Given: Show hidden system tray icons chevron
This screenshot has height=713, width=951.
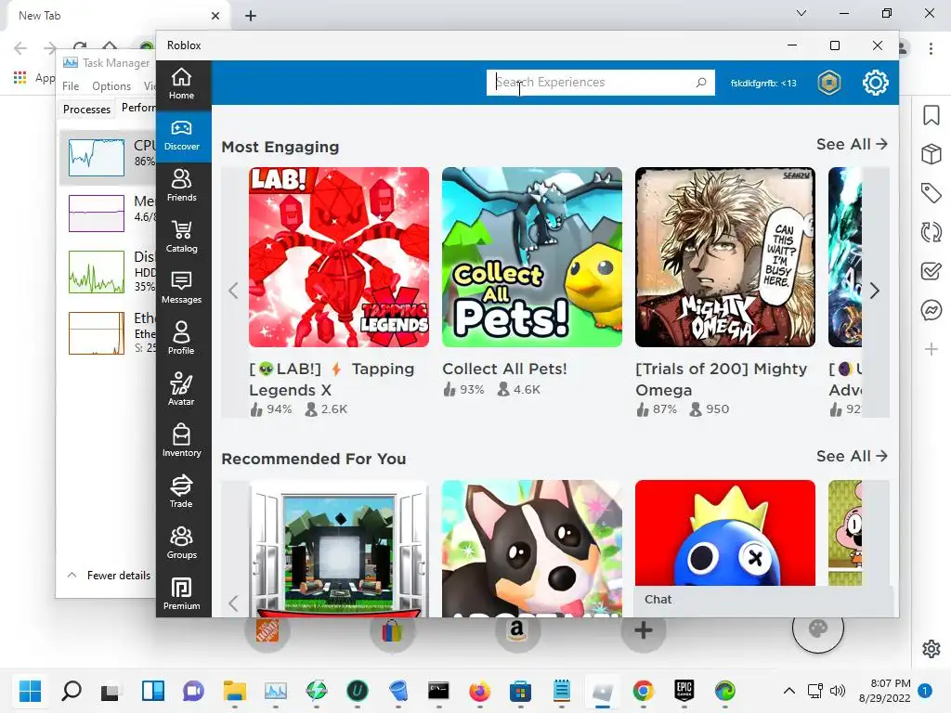Looking at the screenshot, I should [789, 691].
